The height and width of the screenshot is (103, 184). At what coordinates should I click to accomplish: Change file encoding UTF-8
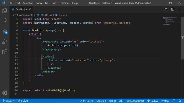pos(112,101)
